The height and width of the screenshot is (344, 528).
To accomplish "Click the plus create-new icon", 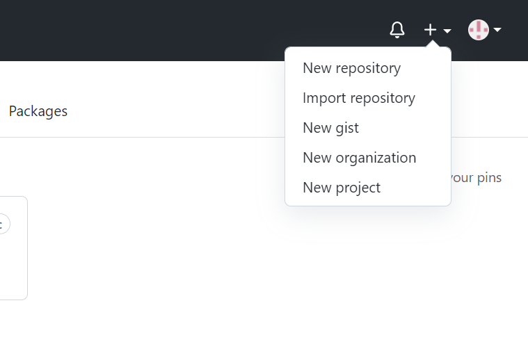I will click(x=431, y=30).
